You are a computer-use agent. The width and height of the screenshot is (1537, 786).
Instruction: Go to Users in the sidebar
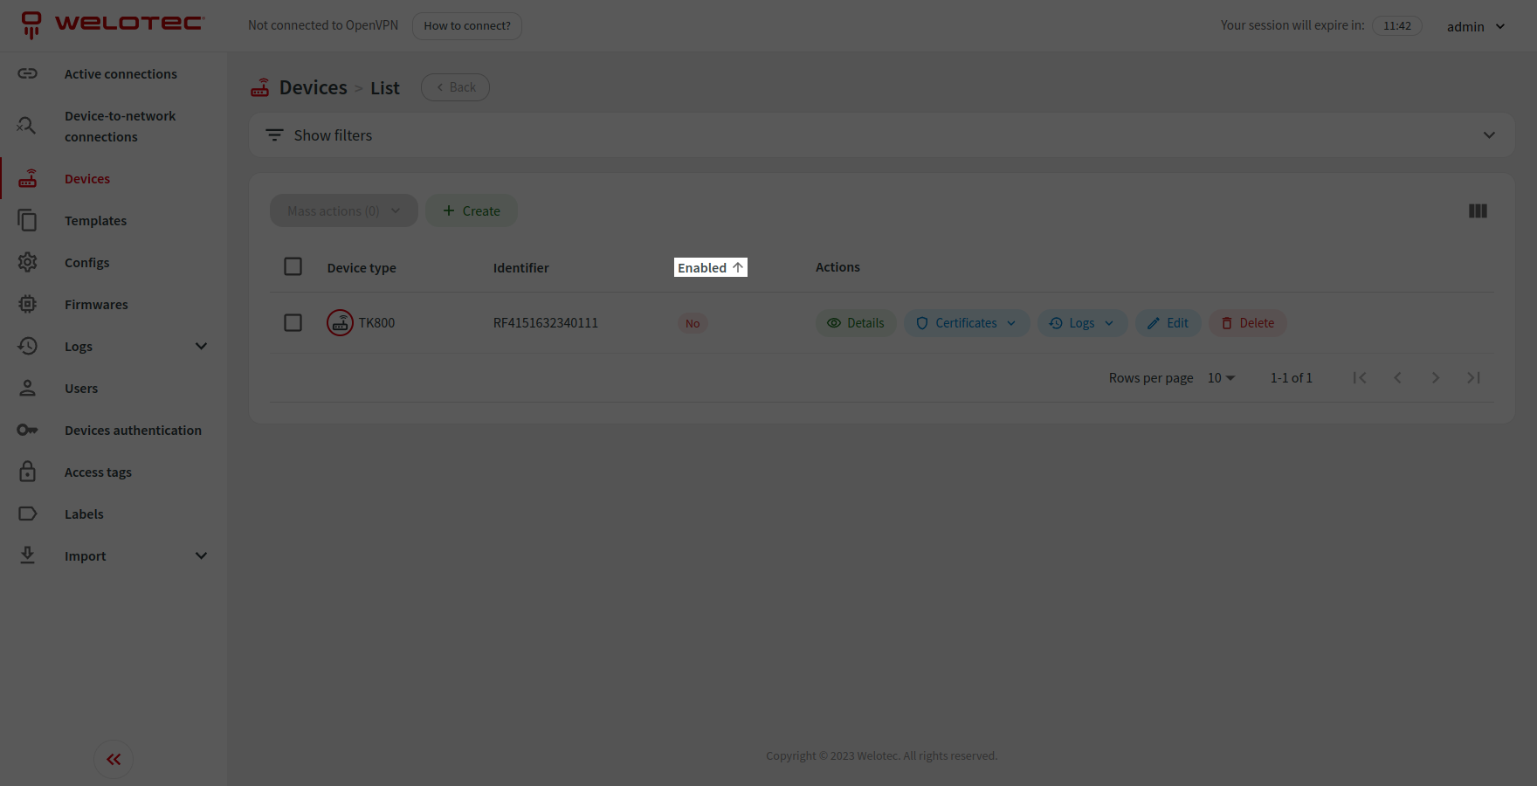tap(81, 389)
